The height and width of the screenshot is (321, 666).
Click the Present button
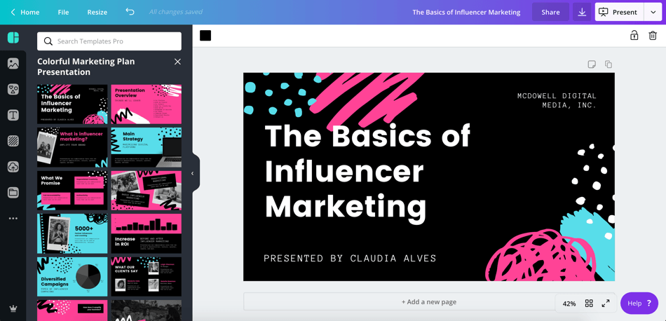tap(619, 13)
